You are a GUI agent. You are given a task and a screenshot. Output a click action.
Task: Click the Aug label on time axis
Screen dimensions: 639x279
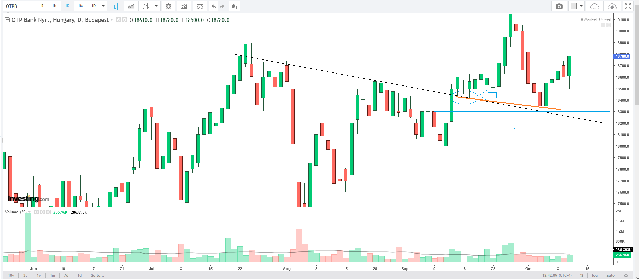pyautogui.click(x=287, y=269)
